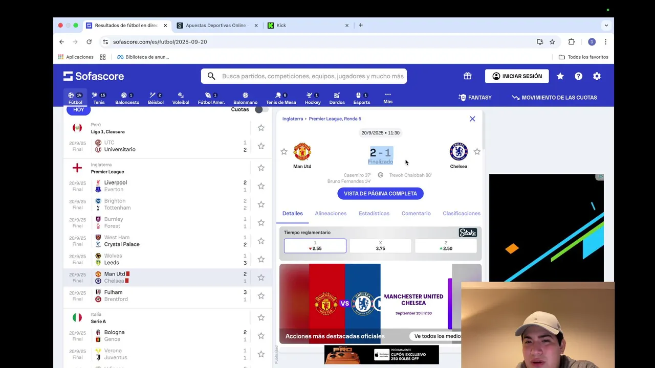The width and height of the screenshot is (655, 368).
Task: Switch to the Comentario tab
Action: (x=416, y=213)
